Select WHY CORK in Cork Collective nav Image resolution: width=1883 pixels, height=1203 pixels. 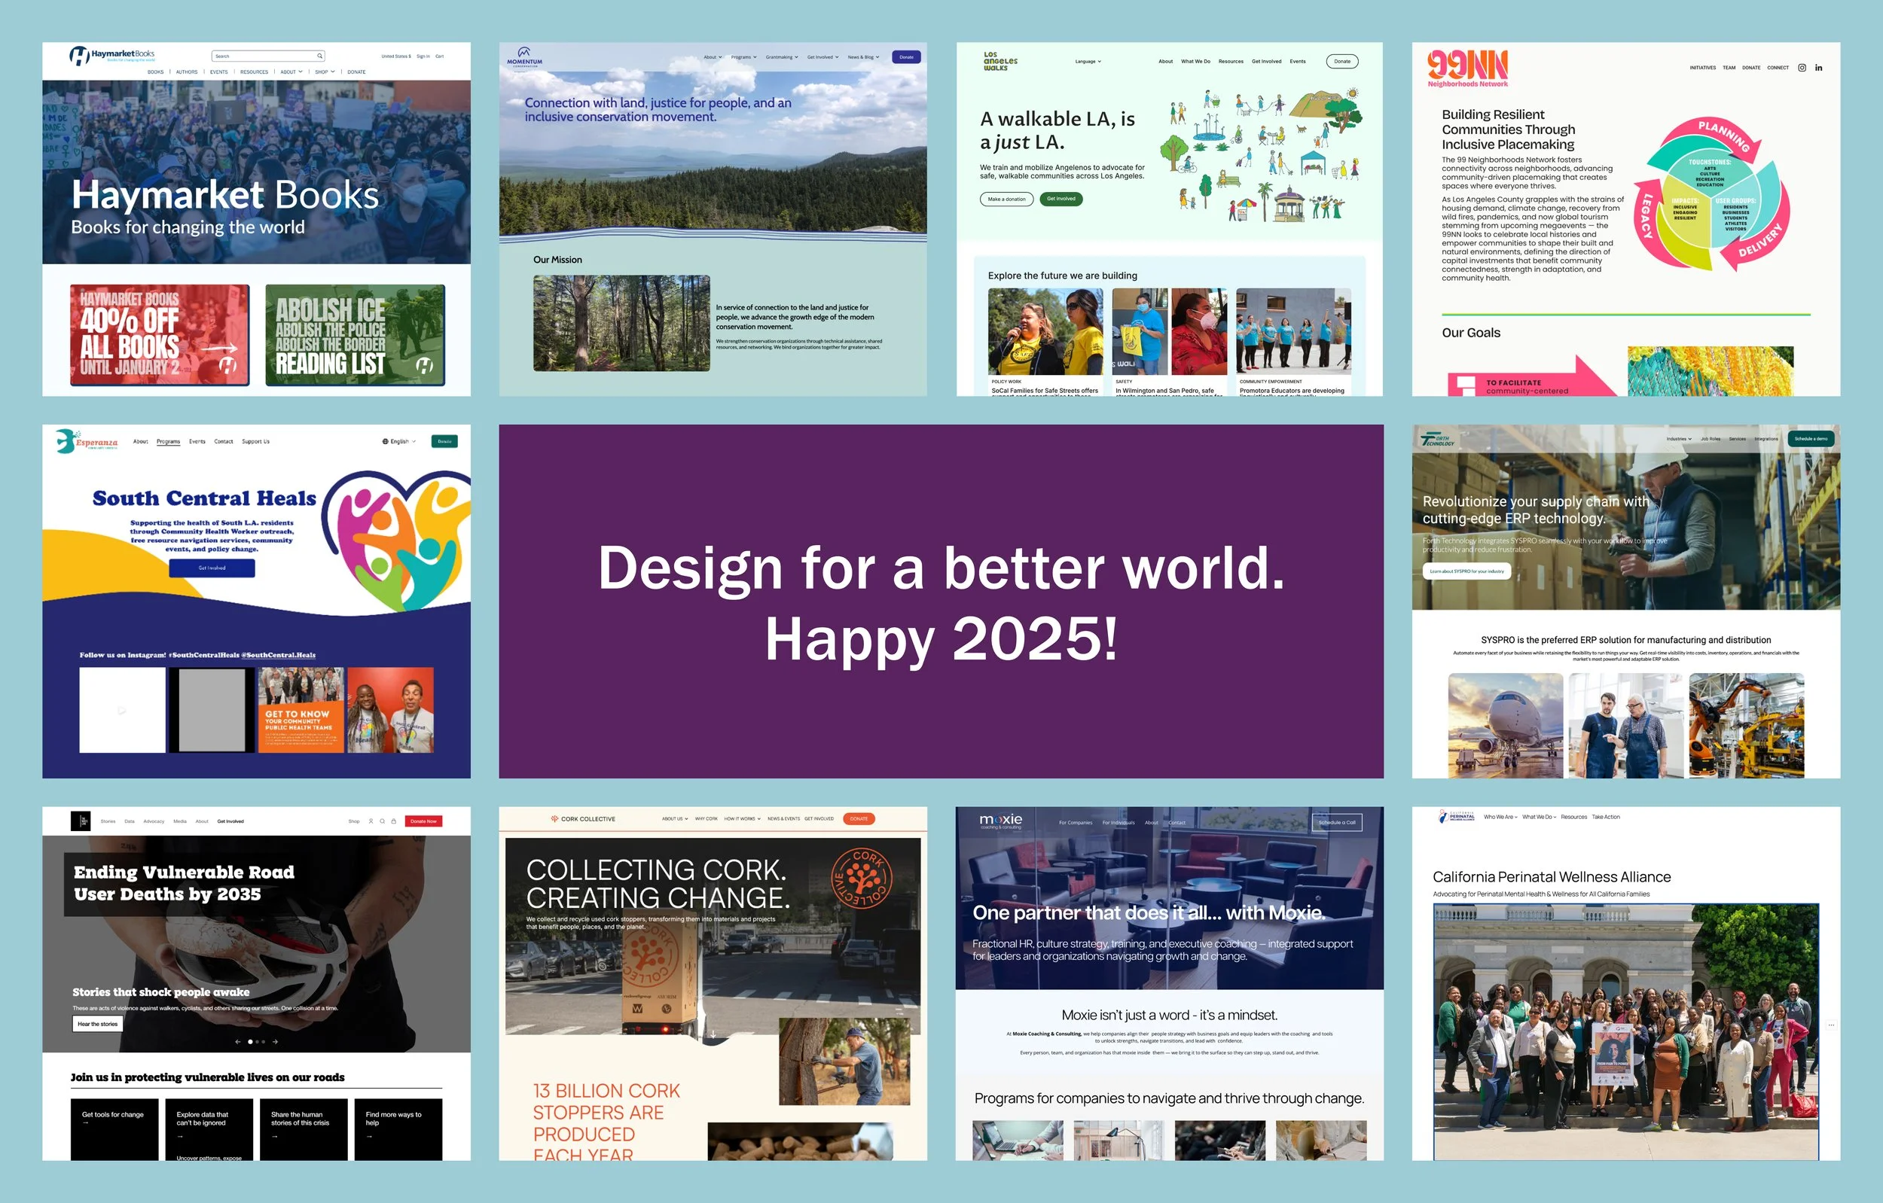pos(707,819)
